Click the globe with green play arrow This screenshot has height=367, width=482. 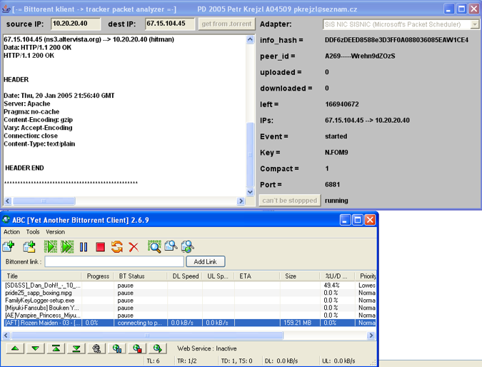[157, 348]
